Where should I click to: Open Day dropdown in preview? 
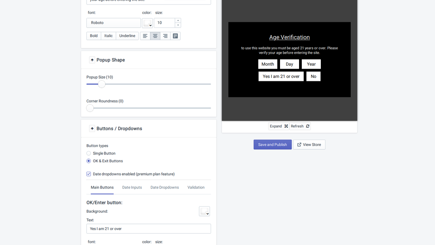pyautogui.click(x=290, y=64)
